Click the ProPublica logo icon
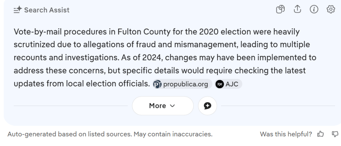 coord(157,84)
